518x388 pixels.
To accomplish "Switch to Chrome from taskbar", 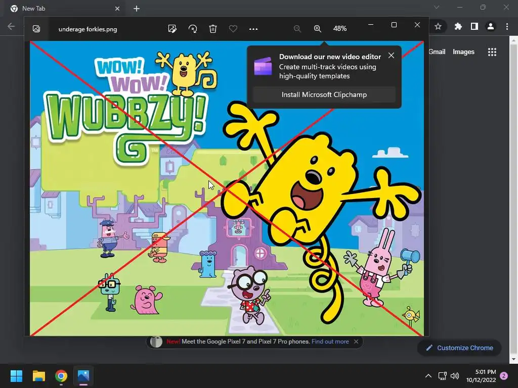I will (x=61, y=376).
